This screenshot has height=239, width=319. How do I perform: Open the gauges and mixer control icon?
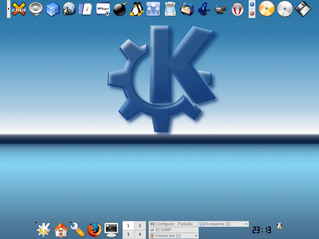[x=153, y=9]
